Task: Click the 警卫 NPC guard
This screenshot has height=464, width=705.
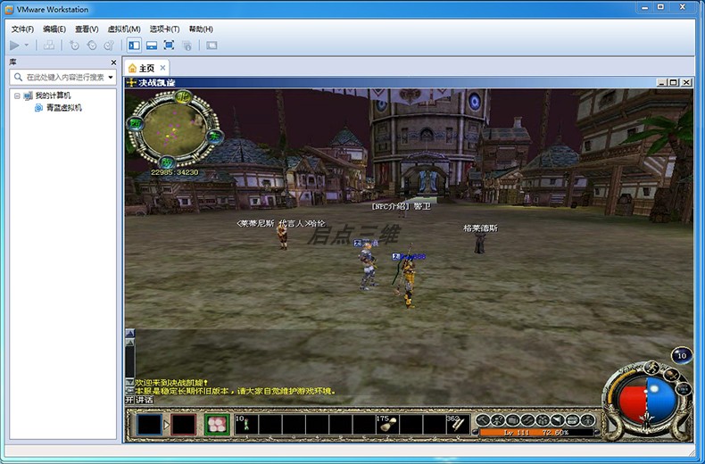Action: (x=402, y=215)
